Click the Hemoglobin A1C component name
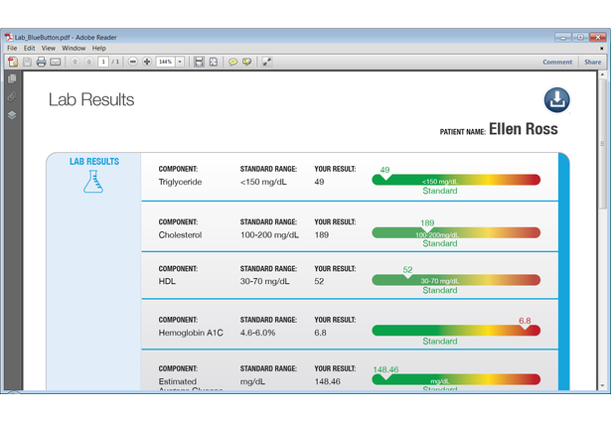 tap(191, 333)
